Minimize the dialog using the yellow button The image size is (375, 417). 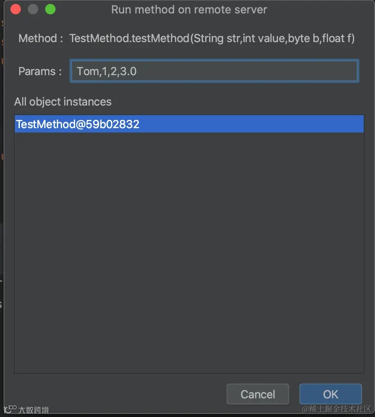33,9
